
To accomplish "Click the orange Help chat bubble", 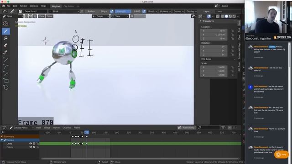I will click(x=281, y=154).
